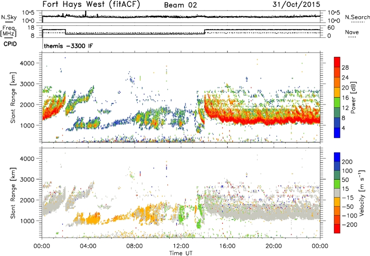Click the 'Freq. [MHz]' axis label

[8, 31]
